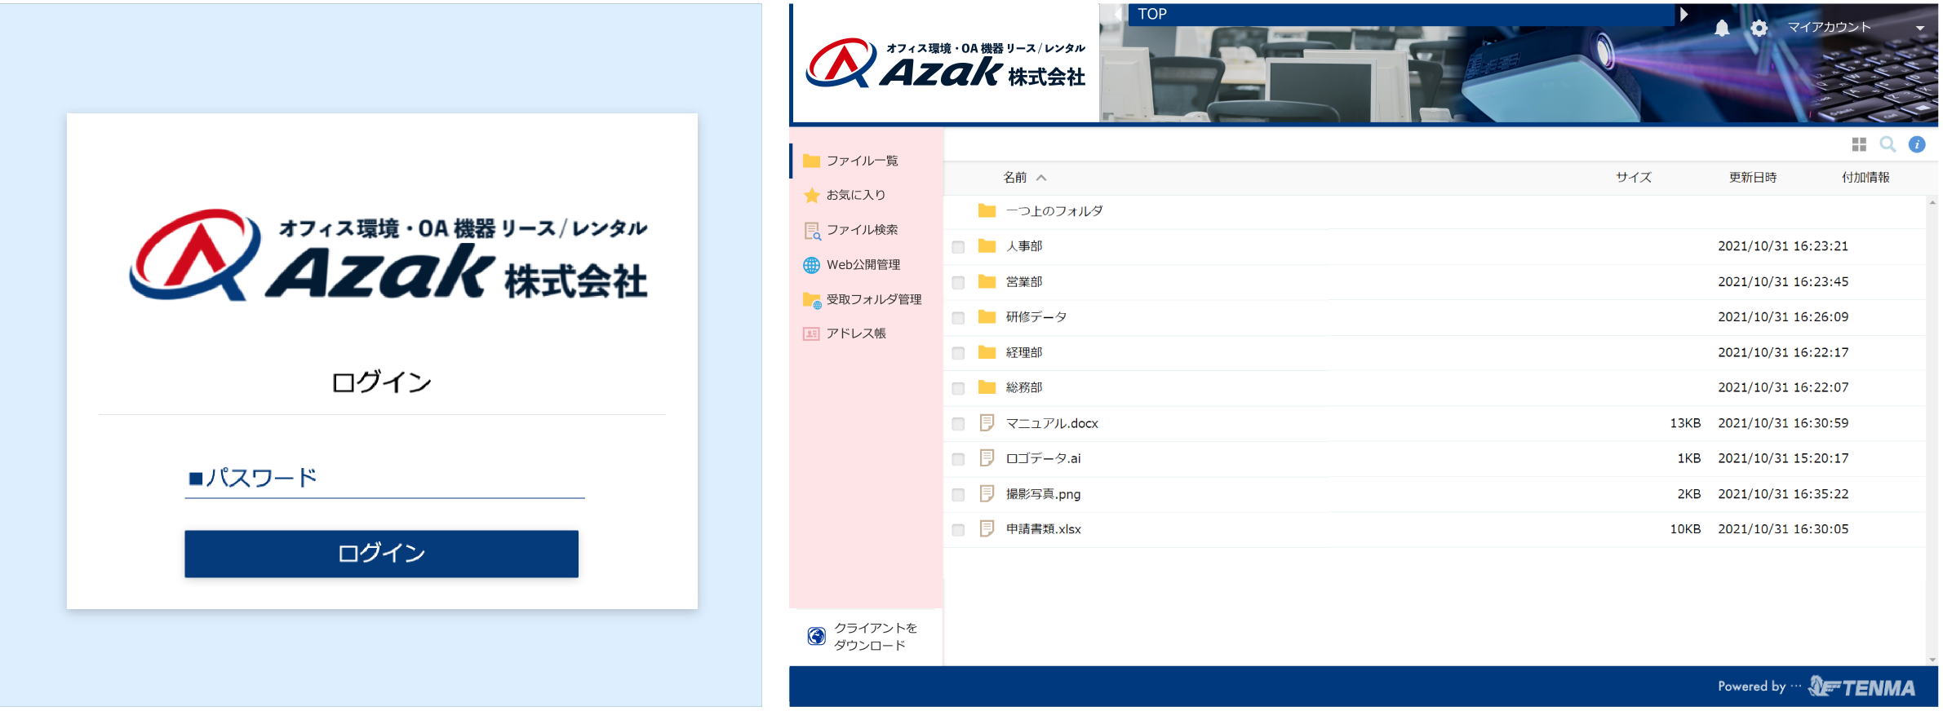Click the notification bell icon
1943x711 pixels.
pyautogui.click(x=1721, y=29)
